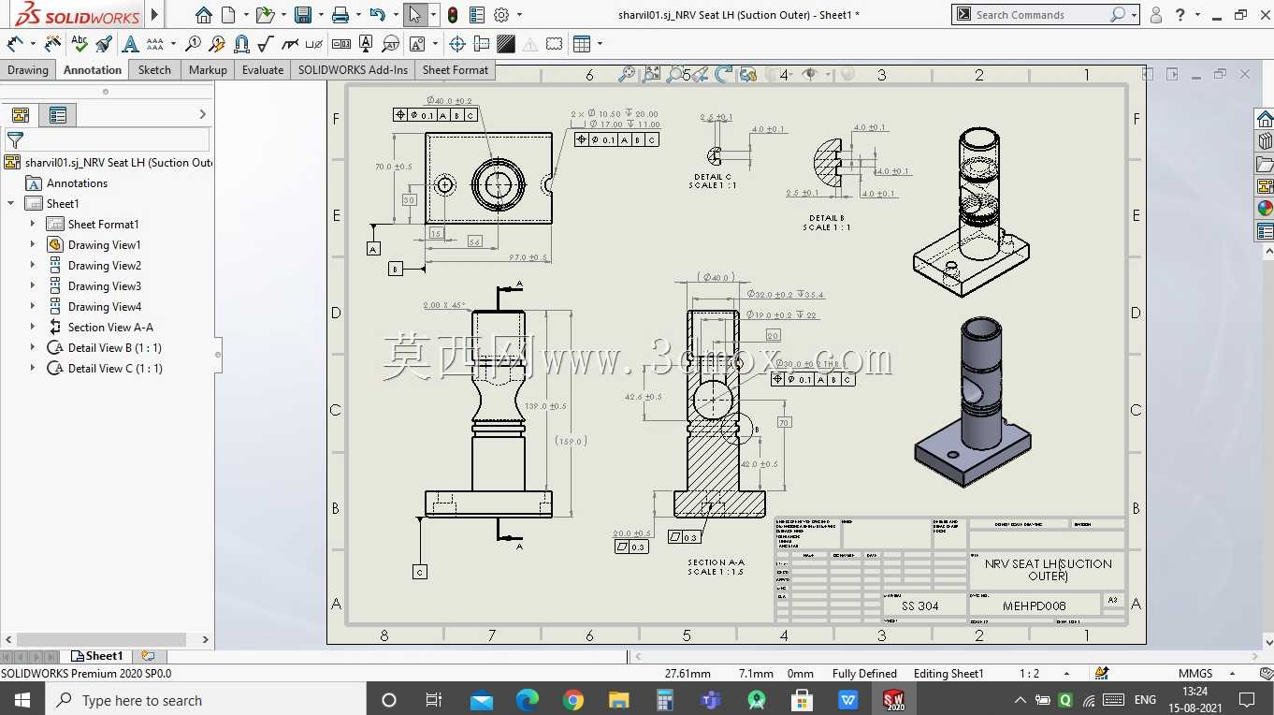Select Drawing View4 in the tree
The width and height of the screenshot is (1274, 715).
[105, 307]
